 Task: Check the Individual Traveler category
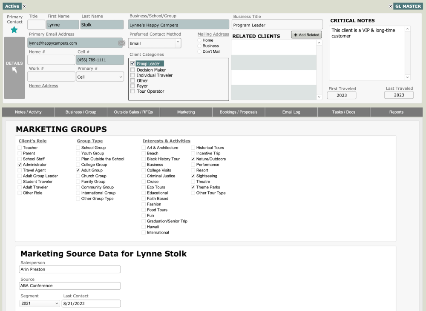(x=132, y=75)
